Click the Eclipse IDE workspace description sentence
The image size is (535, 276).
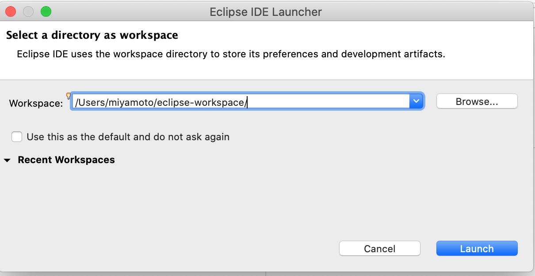click(231, 55)
